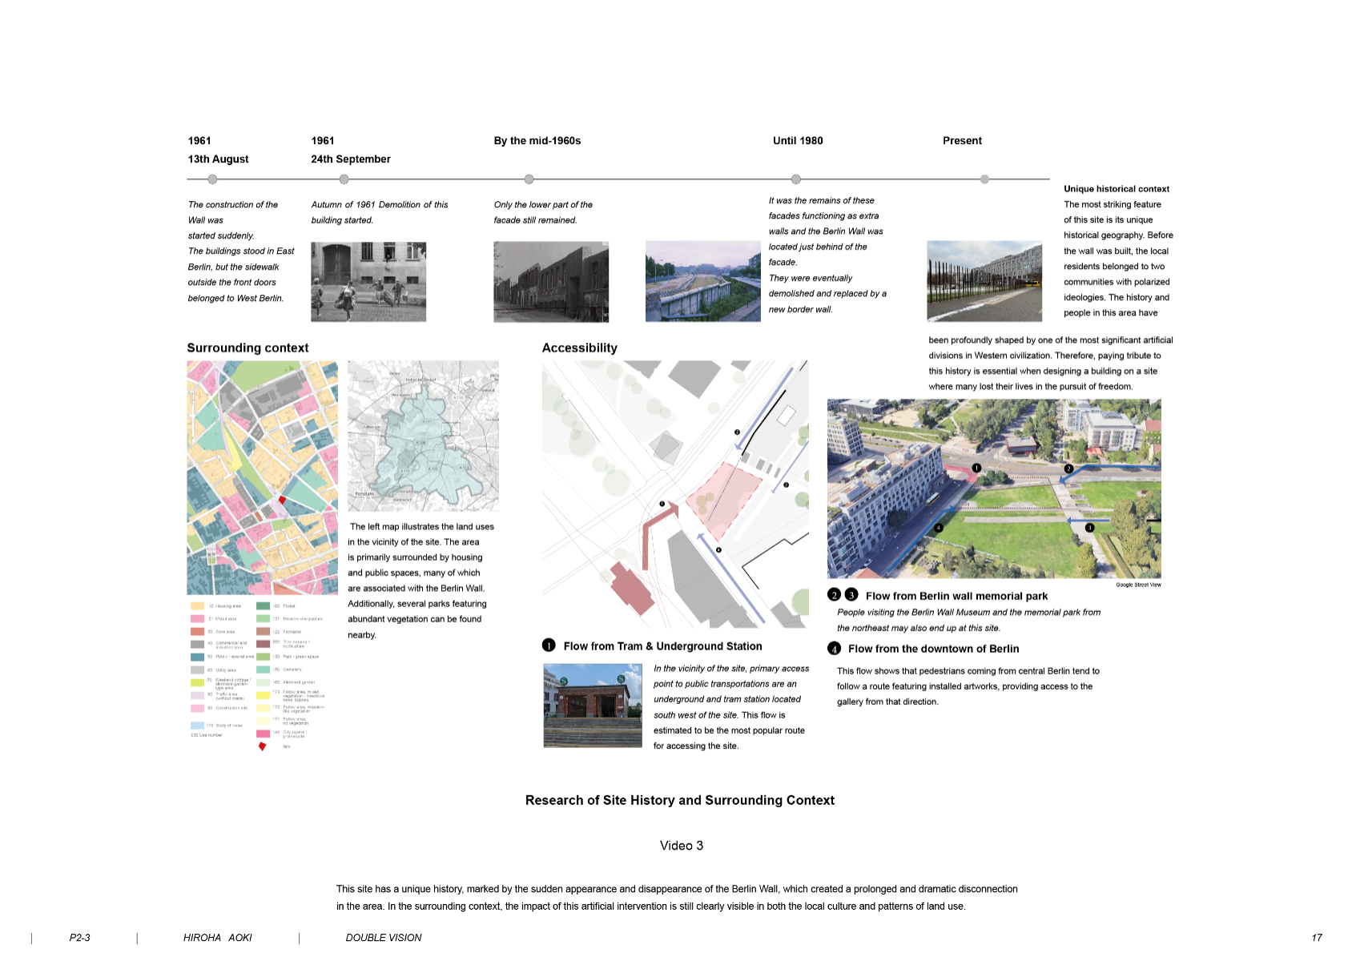
Task: Click the Body of water legend swatch
Action: point(197,726)
